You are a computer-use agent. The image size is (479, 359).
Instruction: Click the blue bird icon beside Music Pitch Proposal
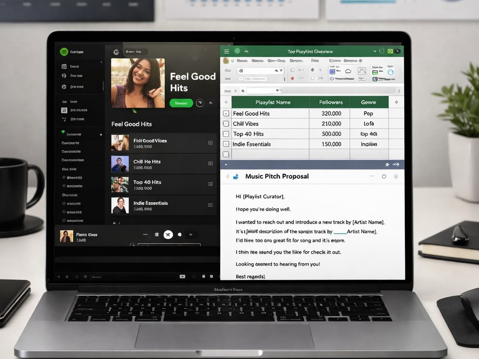[236, 177]
